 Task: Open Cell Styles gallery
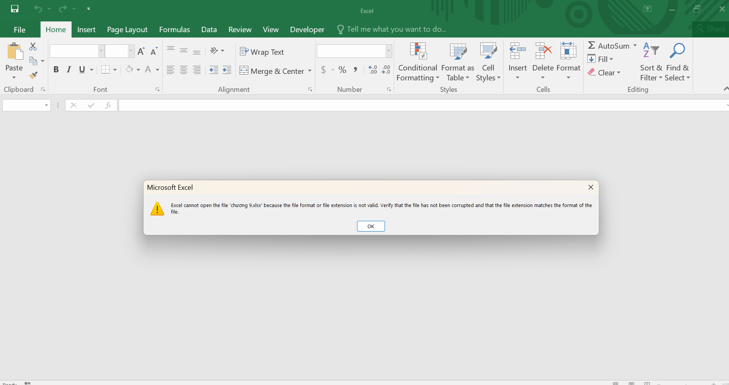488,62
